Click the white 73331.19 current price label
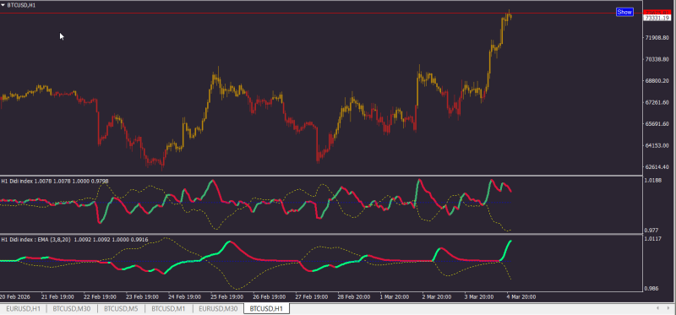The image size is (676, 315). 657,18
